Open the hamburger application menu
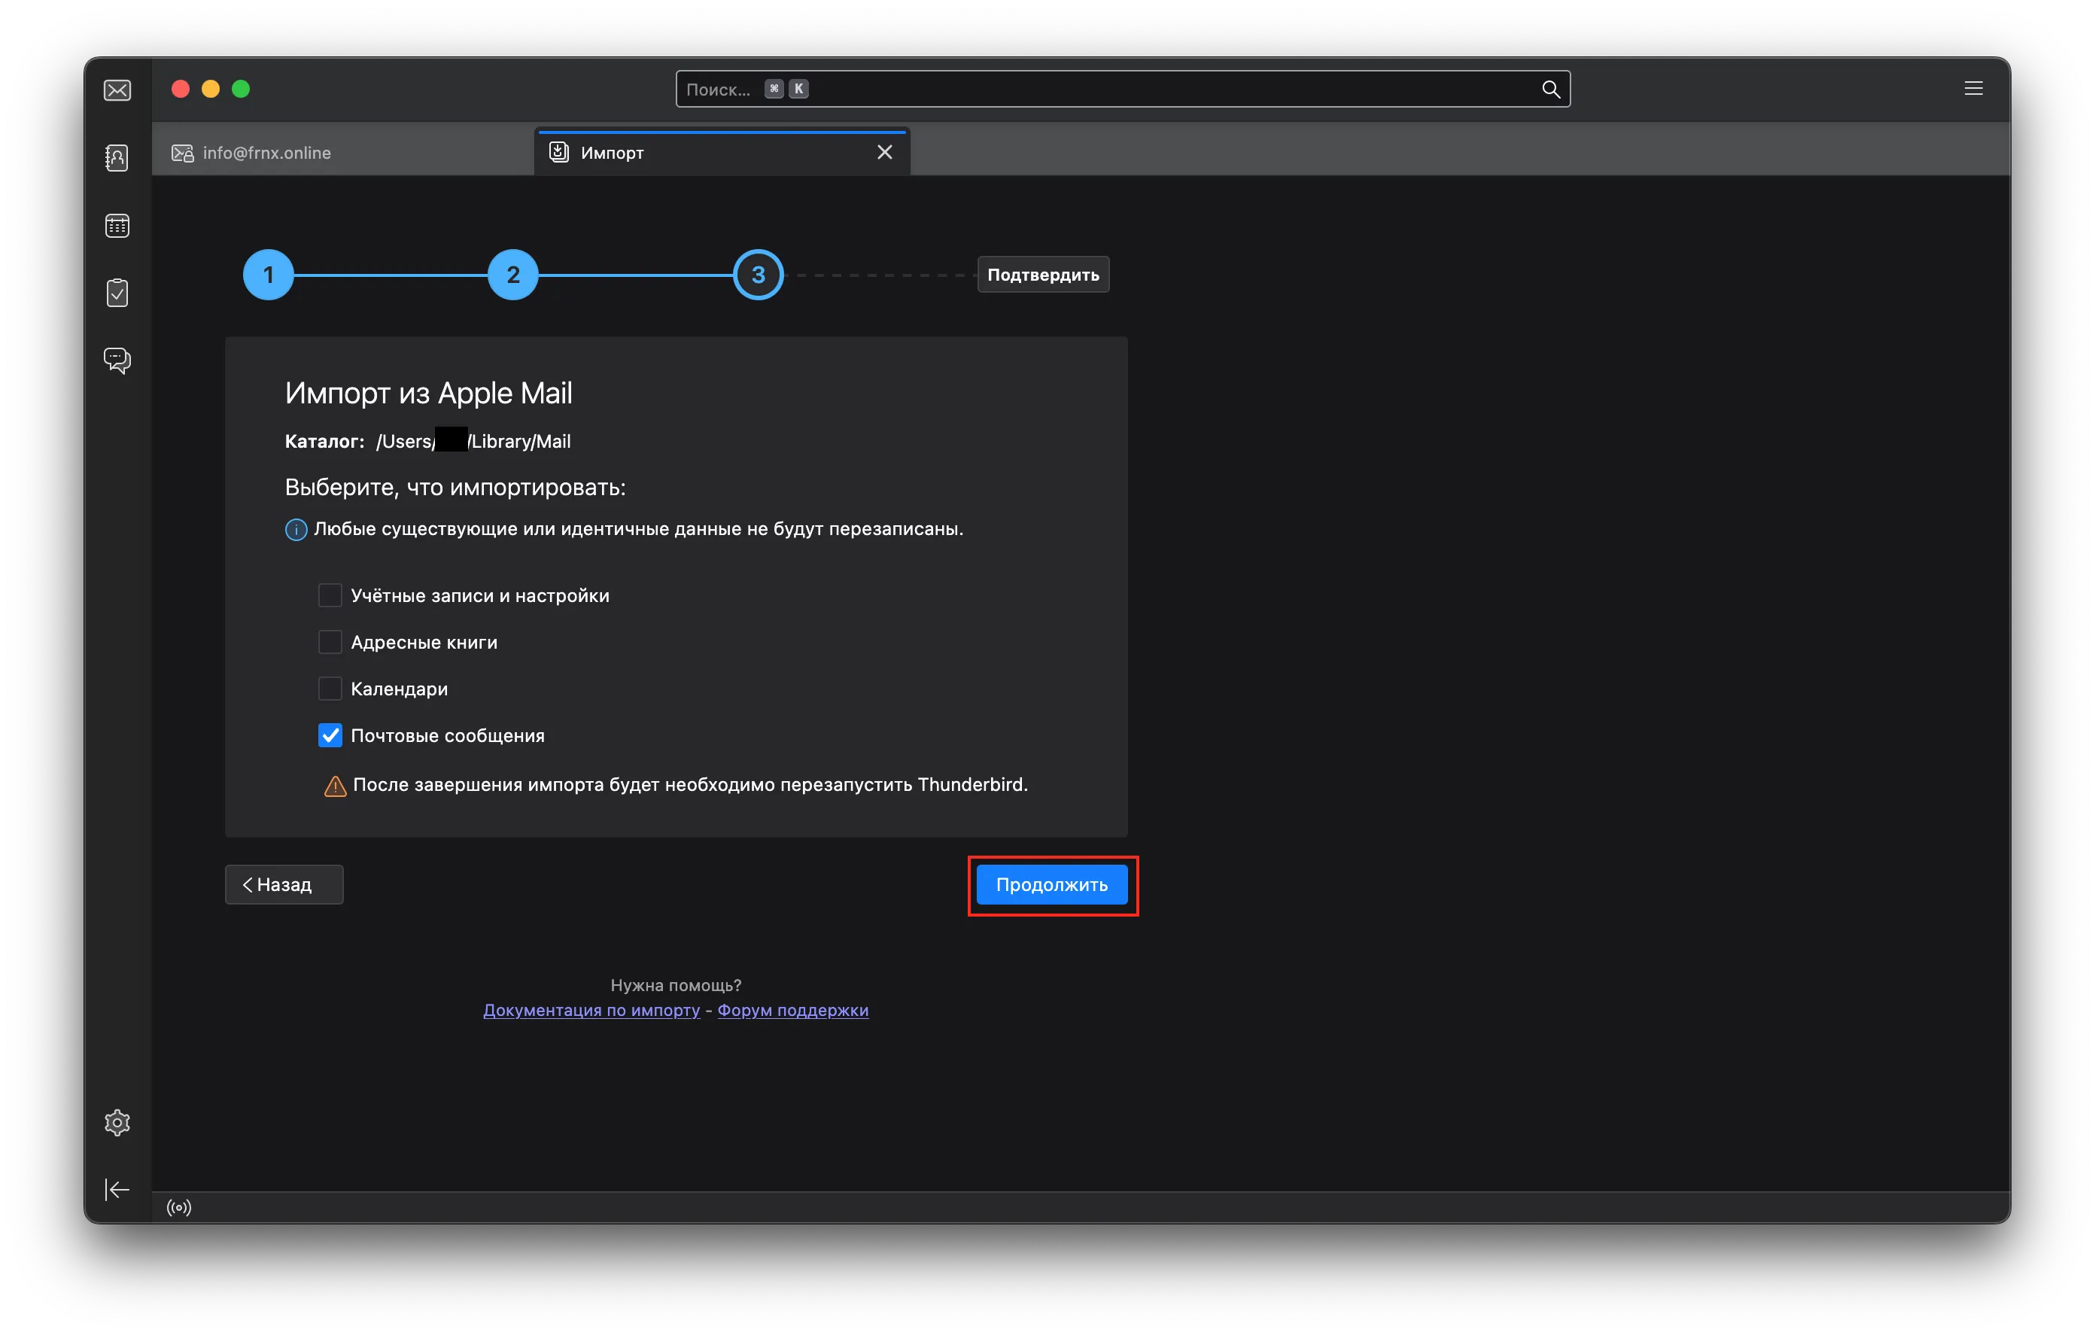The image size is (2095, 1335). coord(1973,89)
